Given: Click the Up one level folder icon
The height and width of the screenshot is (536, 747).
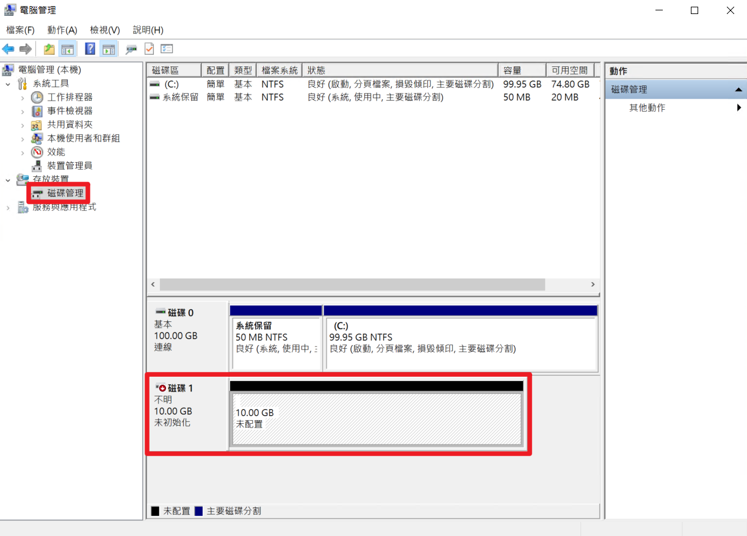Looking at the screenshot, I should tap(49, 49).
